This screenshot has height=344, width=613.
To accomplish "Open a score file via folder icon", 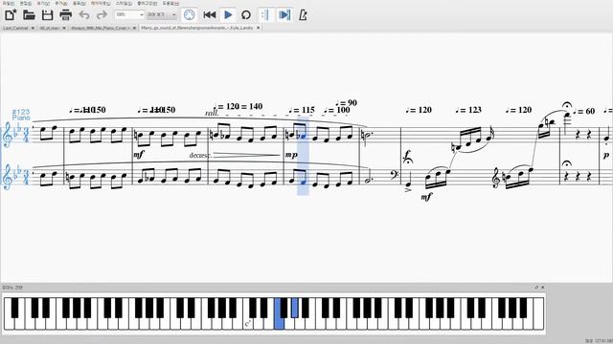I will tap(29, 15).
